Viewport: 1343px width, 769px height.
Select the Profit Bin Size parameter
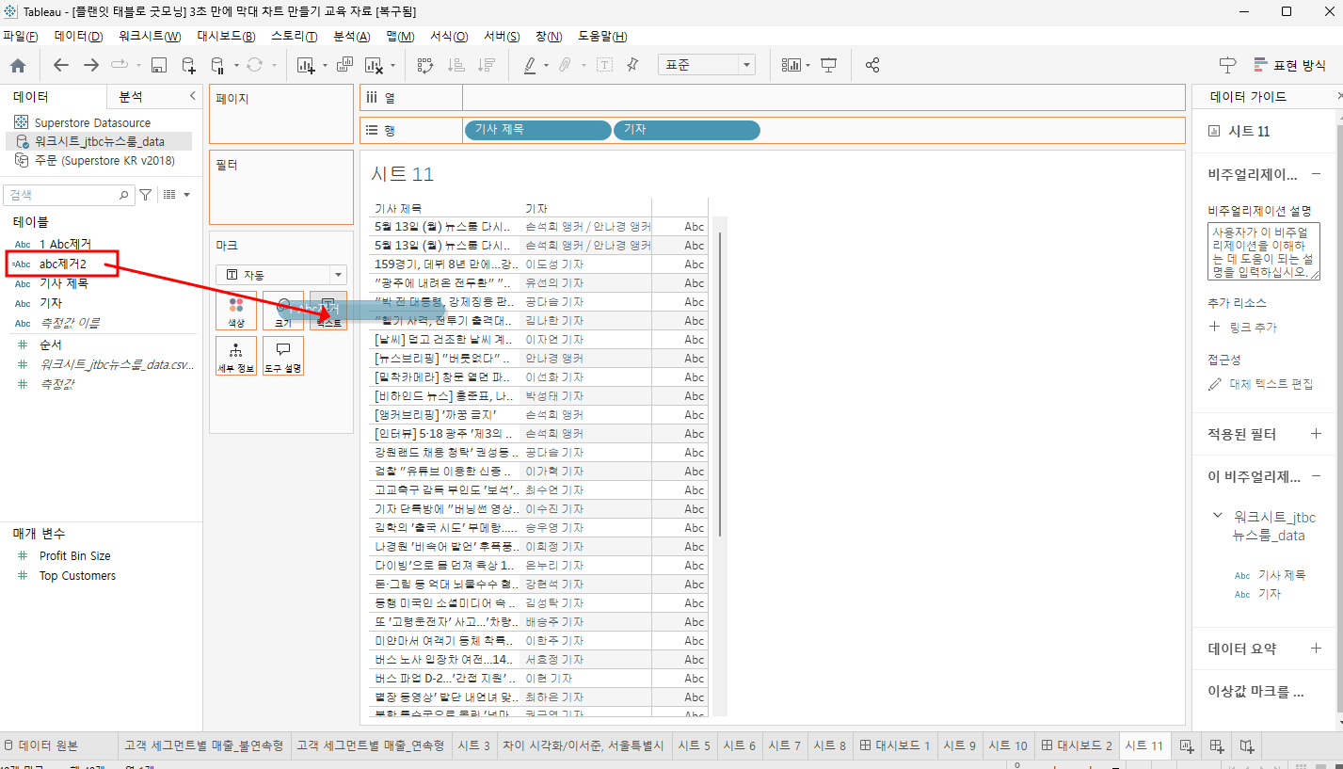click(74, 555)
